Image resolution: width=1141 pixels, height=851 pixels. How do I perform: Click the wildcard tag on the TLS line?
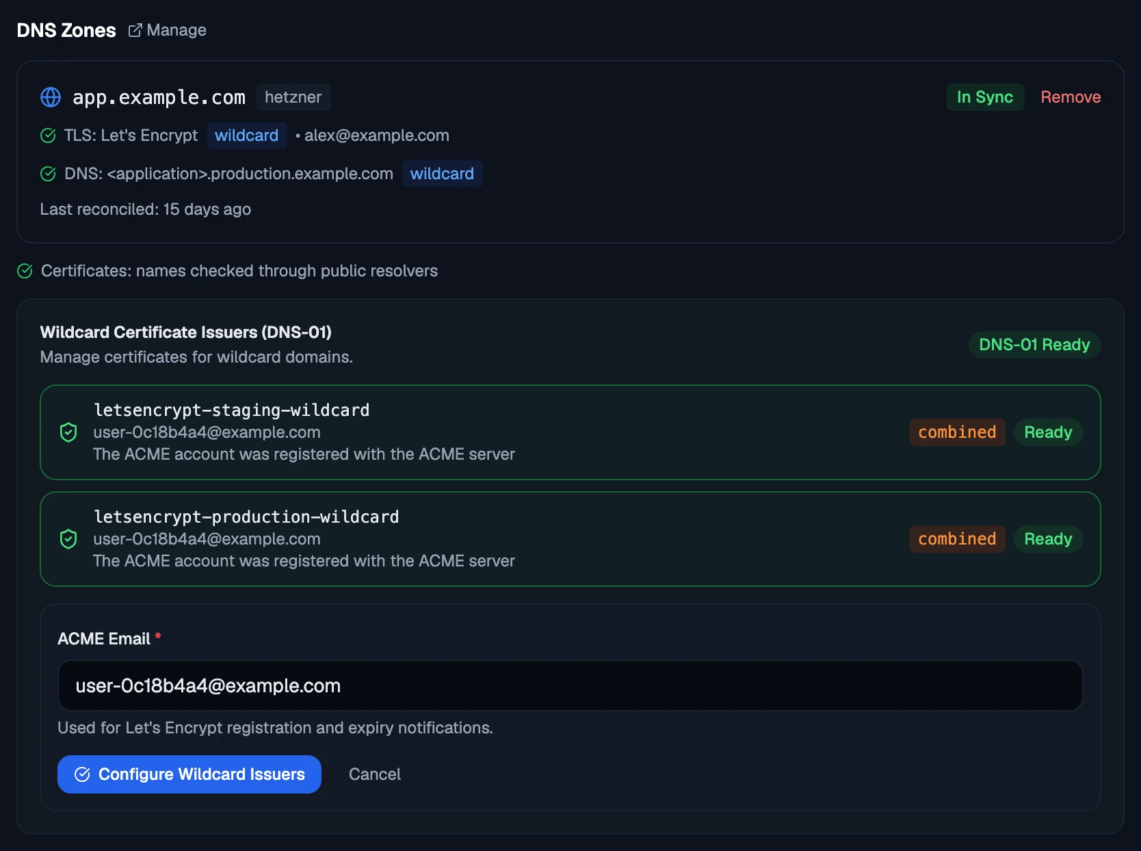(x=246, y=135)
